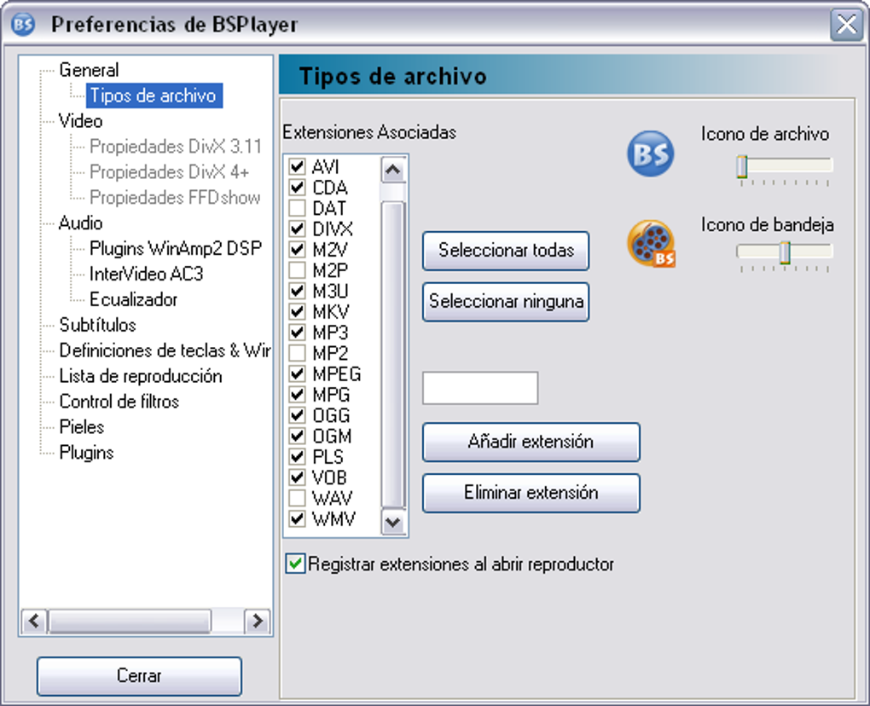870x706 pixels.
Task: Click the Icono de archivo slider
Action: pos(785,167)
